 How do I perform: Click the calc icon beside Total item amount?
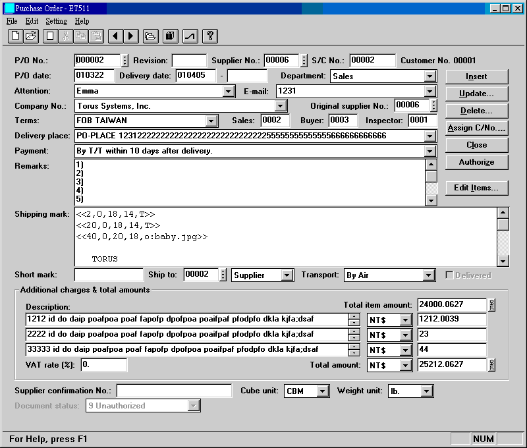point(491,305)
